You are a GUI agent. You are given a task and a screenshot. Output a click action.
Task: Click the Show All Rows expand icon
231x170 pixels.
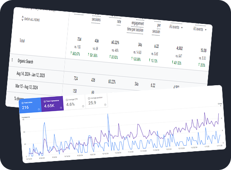[x=23, y=18]
